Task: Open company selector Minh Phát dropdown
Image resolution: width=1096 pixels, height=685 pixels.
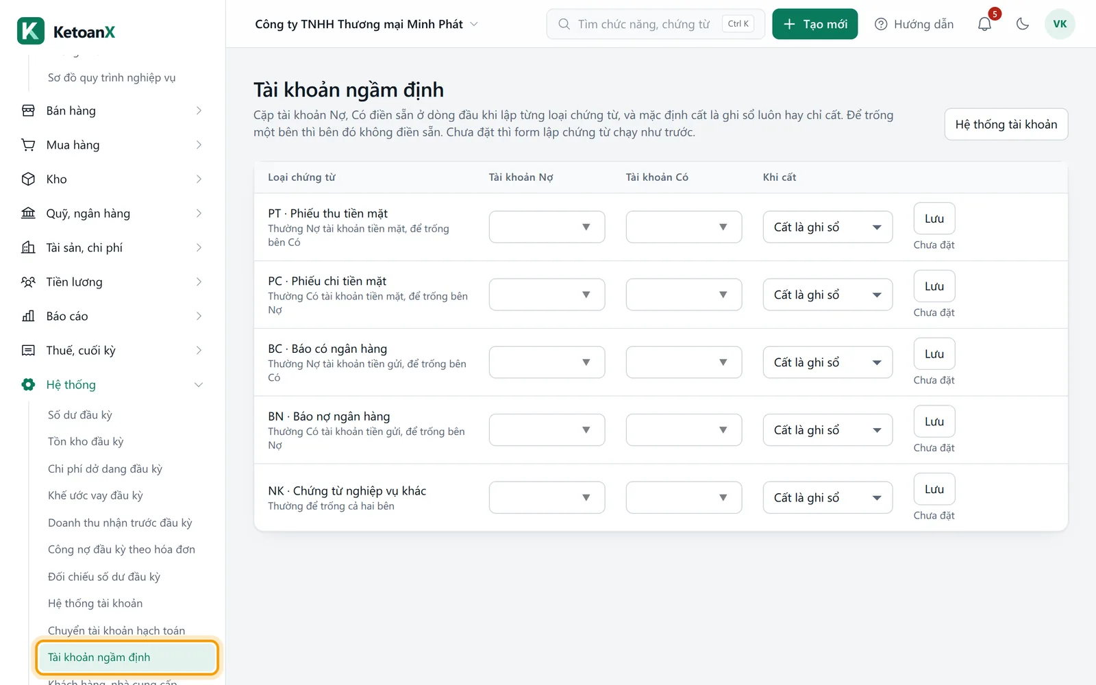Action: coord(366,24)
